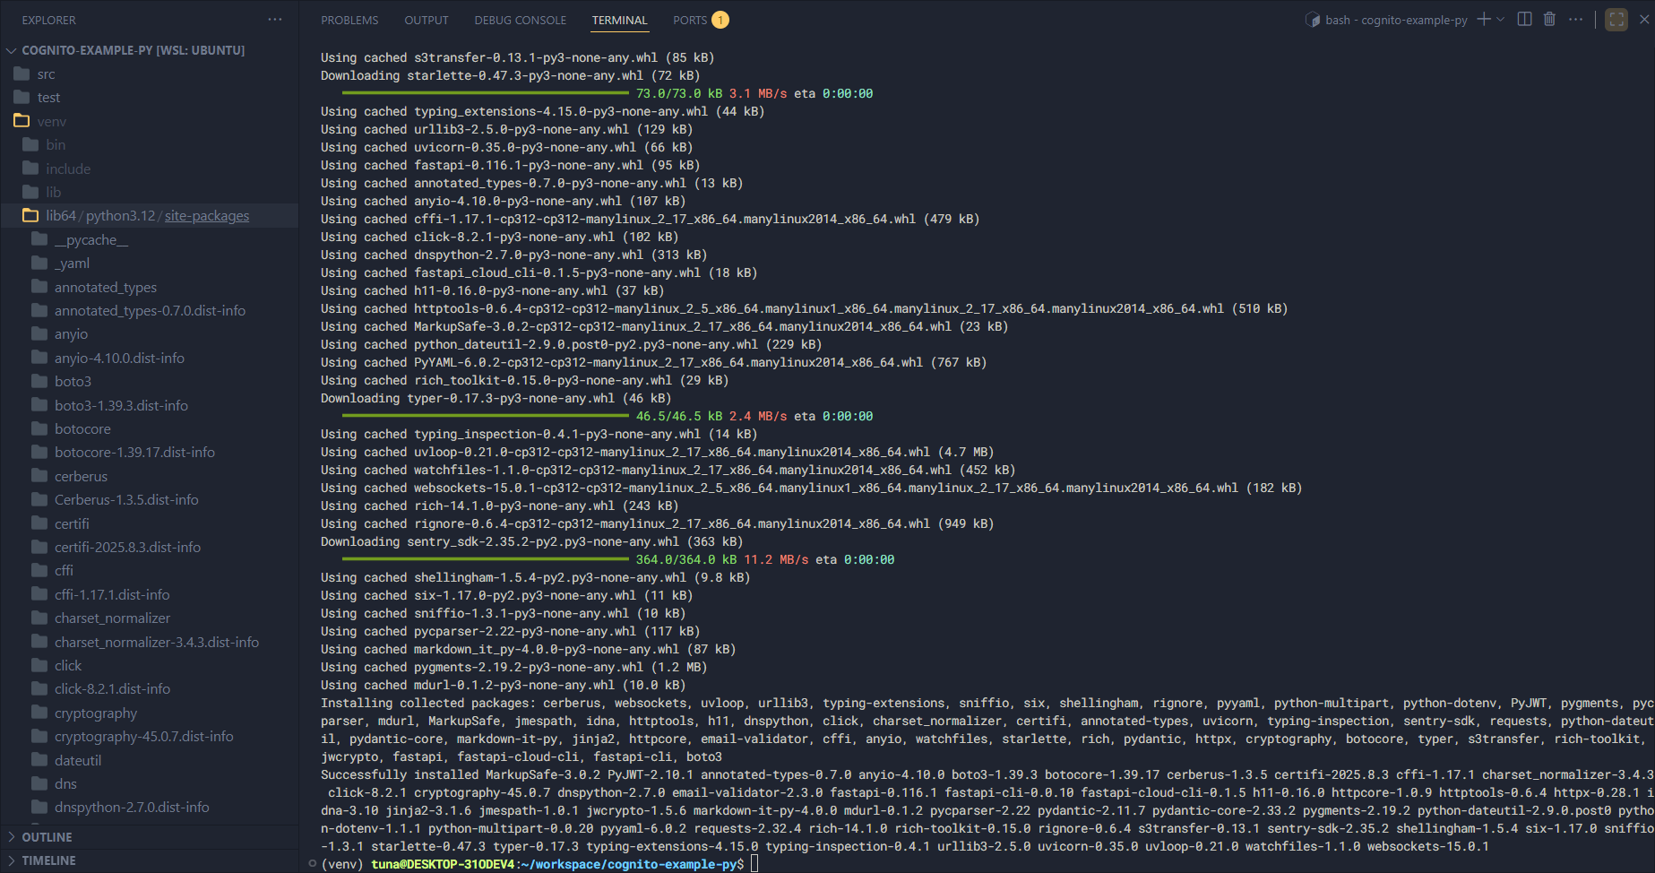Expand the TIMELINE section

[48, 860]
